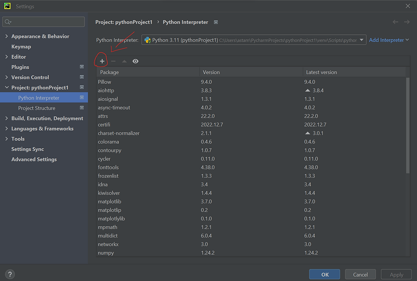Click the Apply button

(x=396, y=274)
